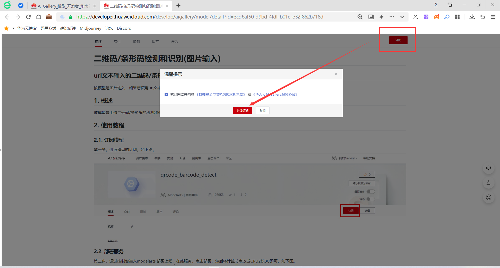The image size is (500, 268).
Task: Click the lightning bolt icon
Action: 381,17
